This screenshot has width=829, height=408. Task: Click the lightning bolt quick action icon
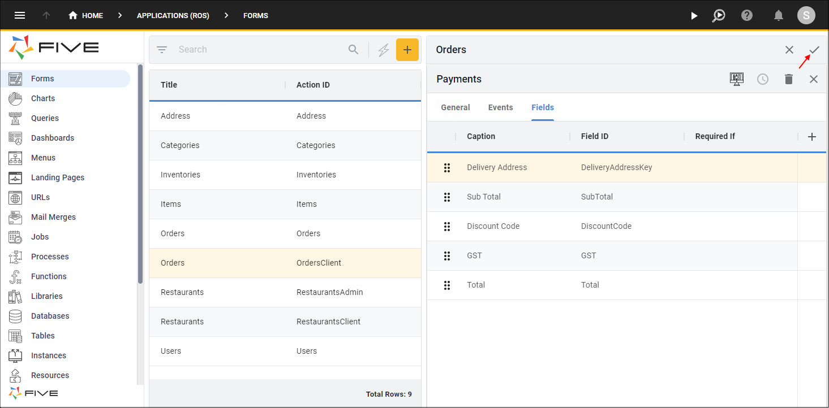tap(384, 50)
